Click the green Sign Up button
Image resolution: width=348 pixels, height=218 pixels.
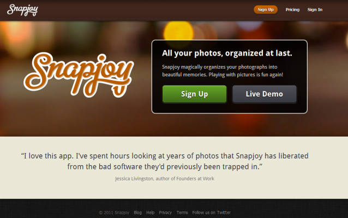(x=194, y=94)
